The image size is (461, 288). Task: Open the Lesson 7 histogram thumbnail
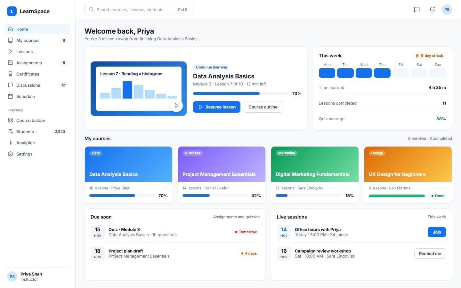point(139,89)
